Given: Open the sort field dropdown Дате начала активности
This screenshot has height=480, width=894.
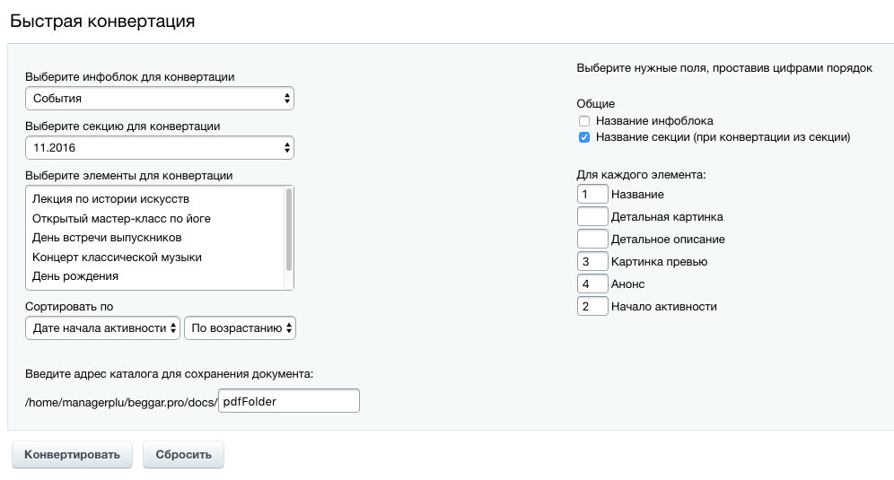Looking at the screenshot, I should click(x=103, y=328).
